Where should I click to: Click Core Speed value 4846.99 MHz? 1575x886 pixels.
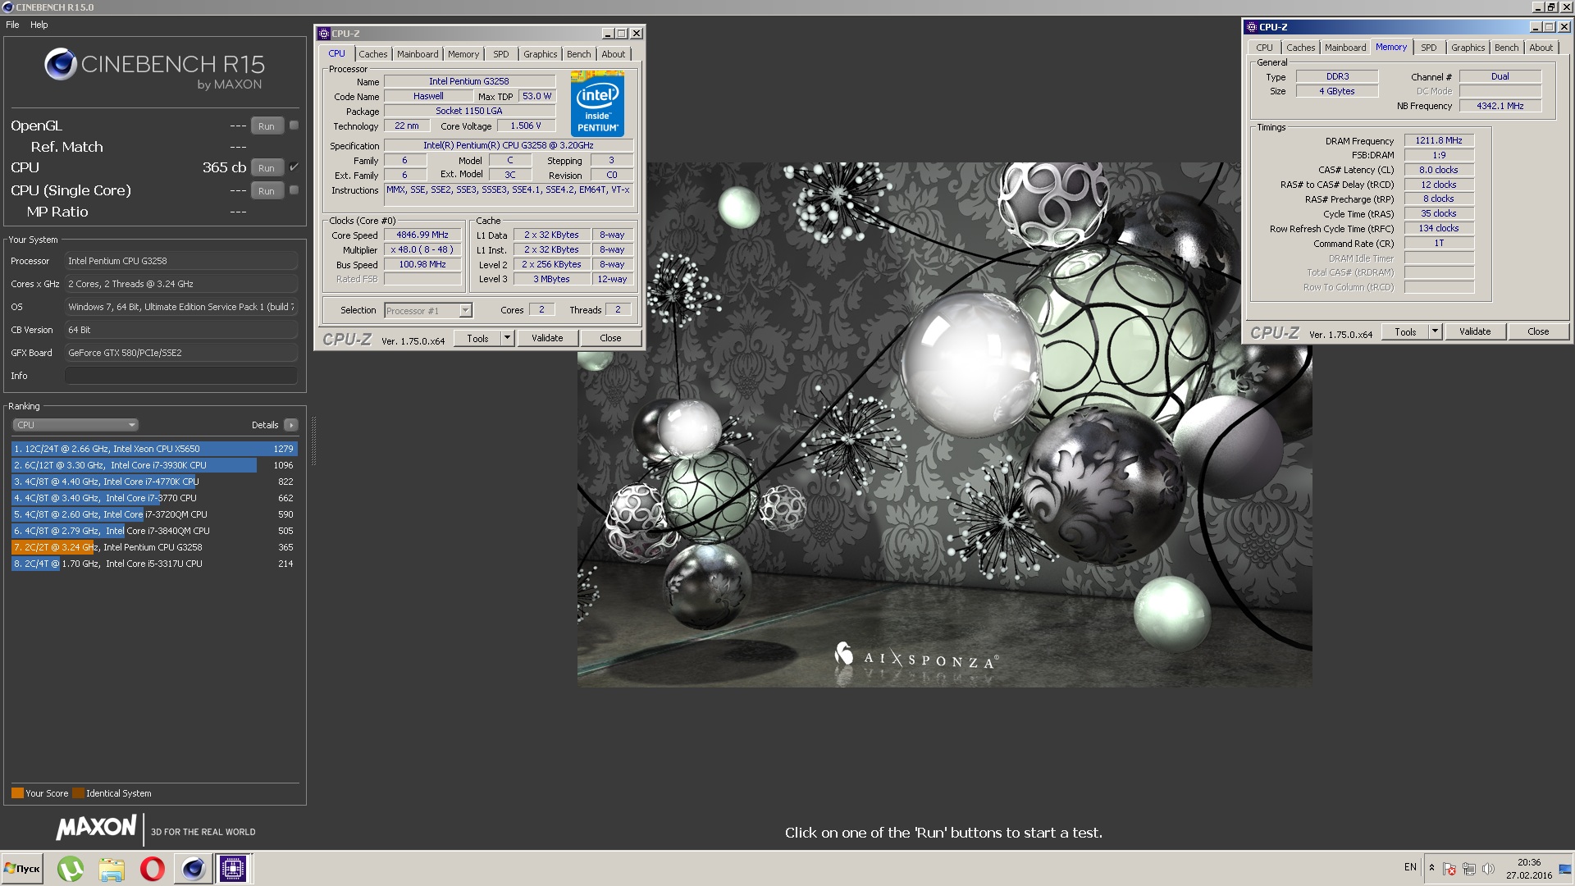pos(422,235)
